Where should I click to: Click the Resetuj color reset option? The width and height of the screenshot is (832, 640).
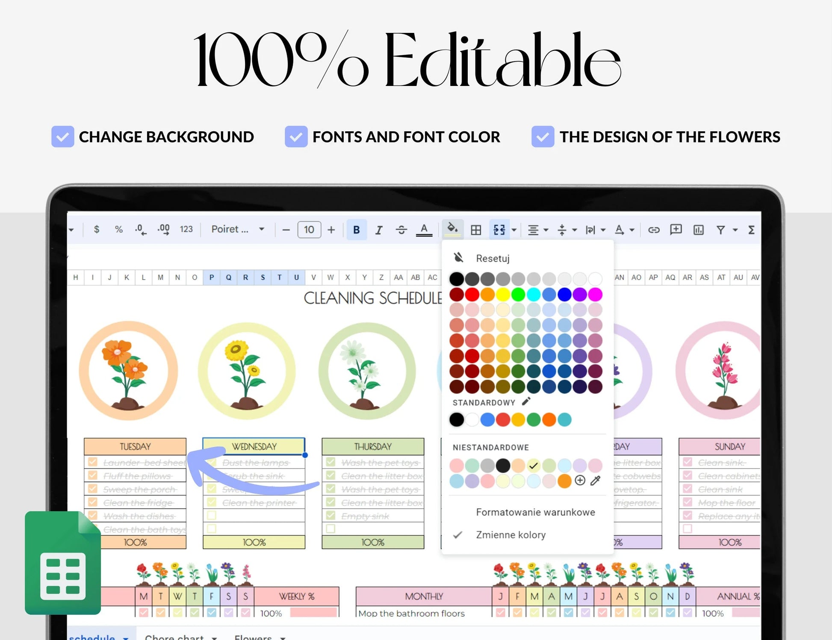pos(493,258)
